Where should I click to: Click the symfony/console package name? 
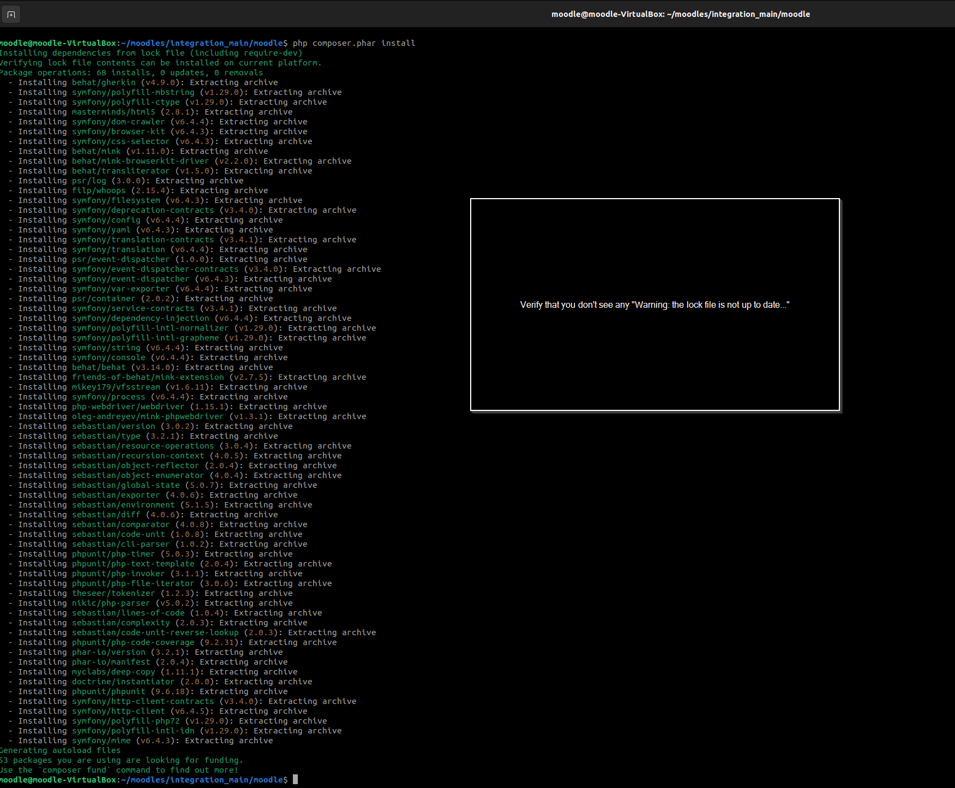coord(109,357)
